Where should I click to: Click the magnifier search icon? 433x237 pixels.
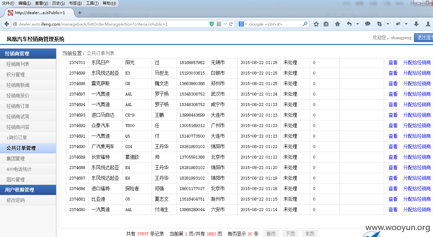point(305,24)
